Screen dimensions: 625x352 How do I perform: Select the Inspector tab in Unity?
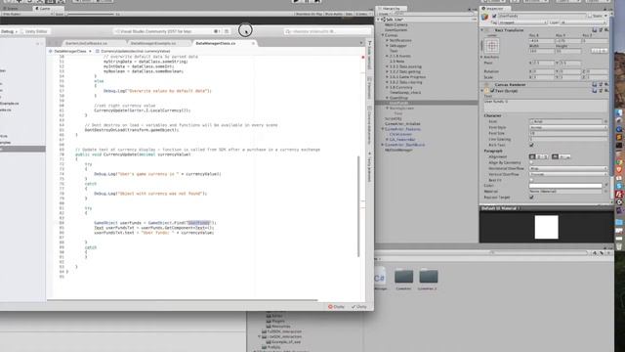pyautogui.click(x=494, y=9)
